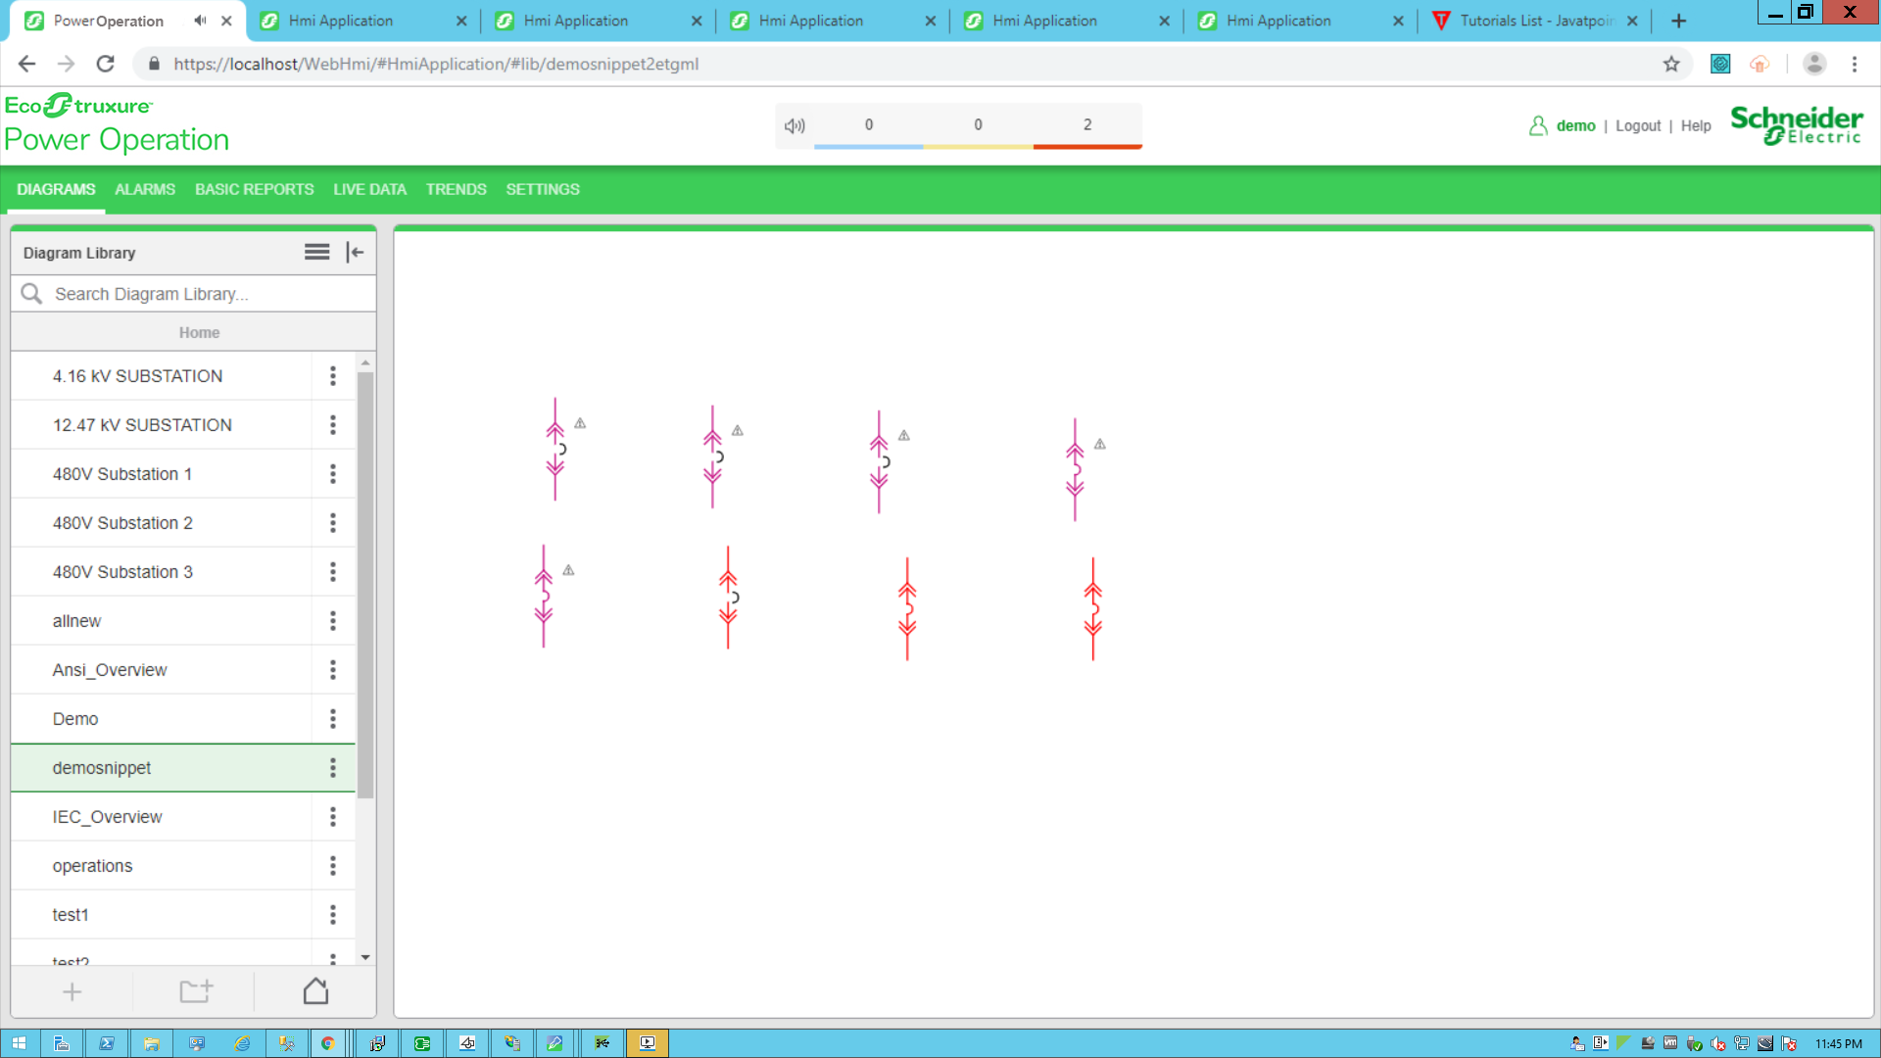Open options menu for demosnippet
Image resolution: width=1881 pixels, height=1058 pixels.
tap(333, 768)
